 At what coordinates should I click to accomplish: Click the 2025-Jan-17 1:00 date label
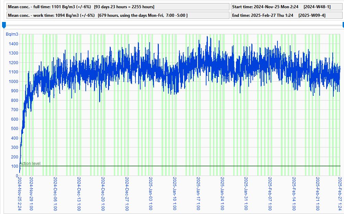(x=198, y=194)
